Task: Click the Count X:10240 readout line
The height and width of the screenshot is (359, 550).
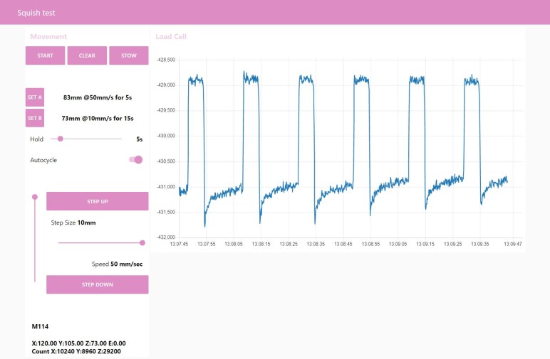Action: [x=76, y=351]
